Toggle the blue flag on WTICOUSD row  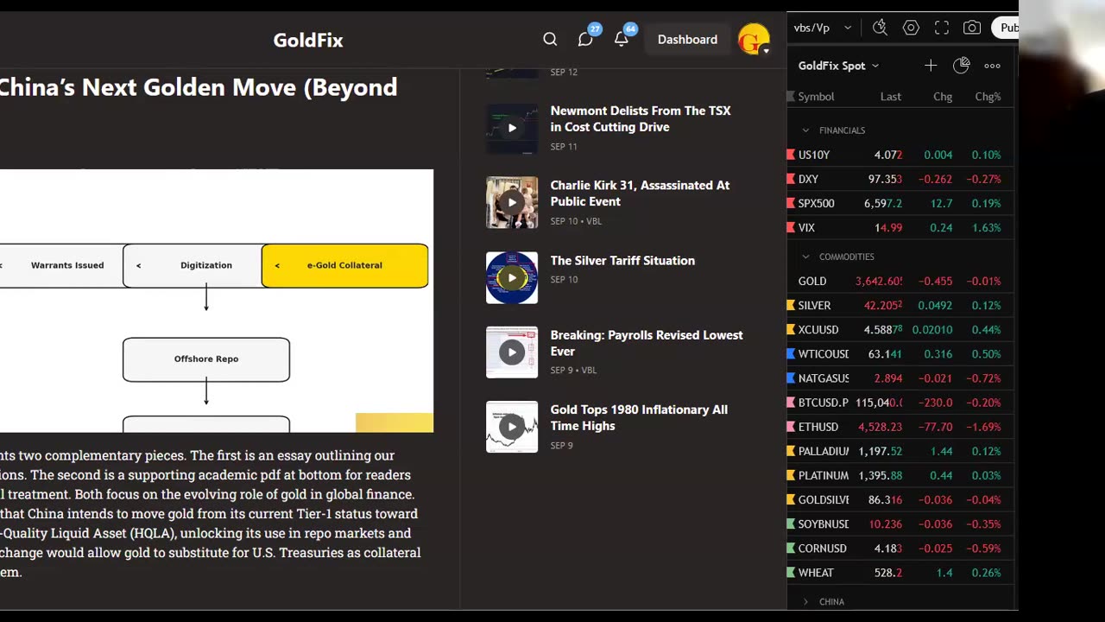point(791,353)
